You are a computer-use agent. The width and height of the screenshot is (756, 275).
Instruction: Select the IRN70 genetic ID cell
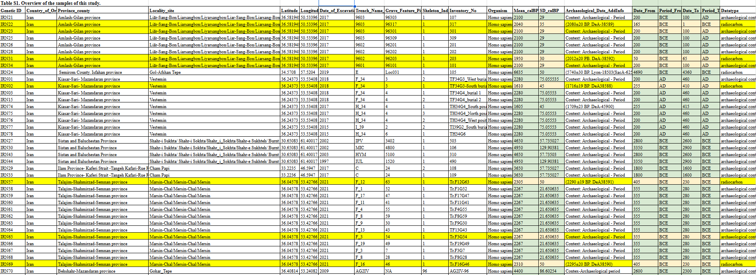[x=13, y=271]
